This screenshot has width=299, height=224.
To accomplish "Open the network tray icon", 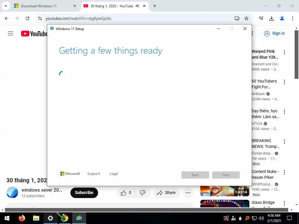I will pos(254,218).
